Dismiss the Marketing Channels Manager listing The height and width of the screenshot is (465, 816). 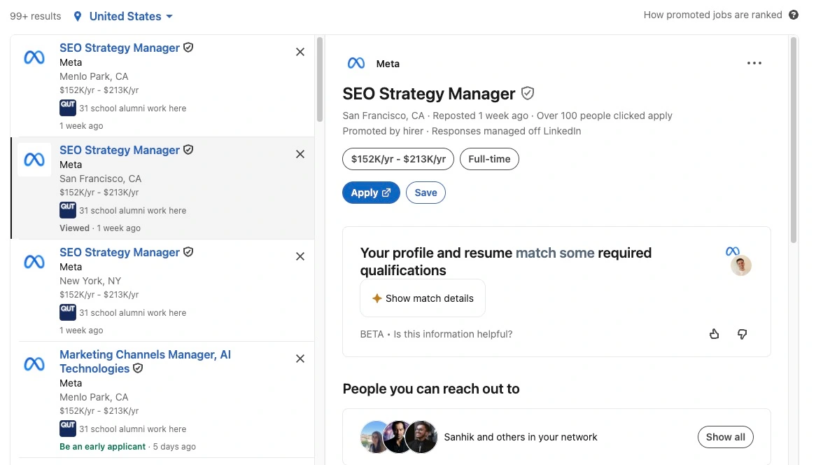pyautogui.click(x=300, y=359)
